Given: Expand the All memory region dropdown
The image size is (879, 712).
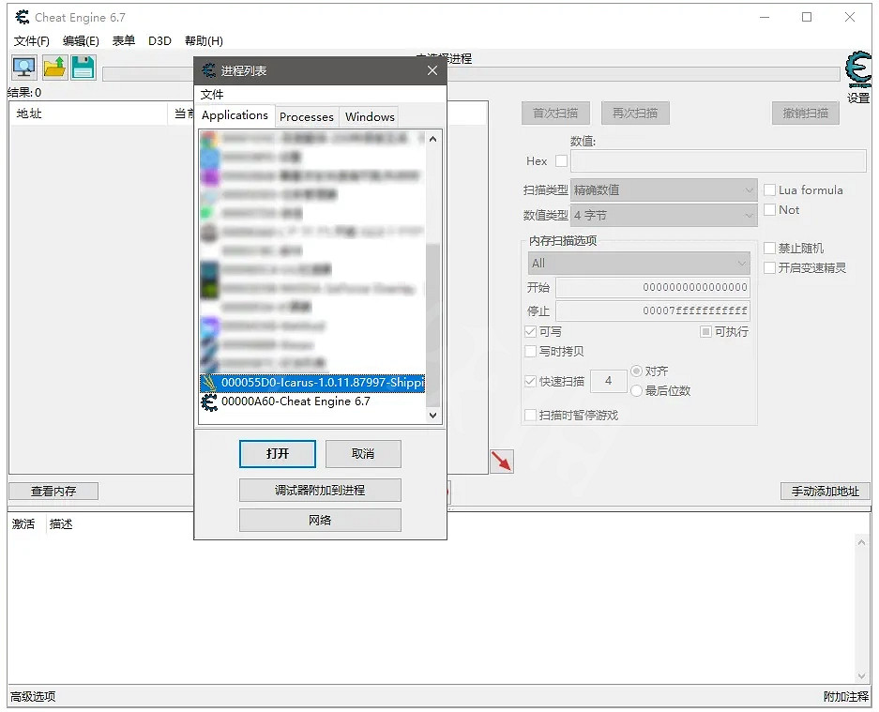Looking at the screenshot, I should point(638,264).
